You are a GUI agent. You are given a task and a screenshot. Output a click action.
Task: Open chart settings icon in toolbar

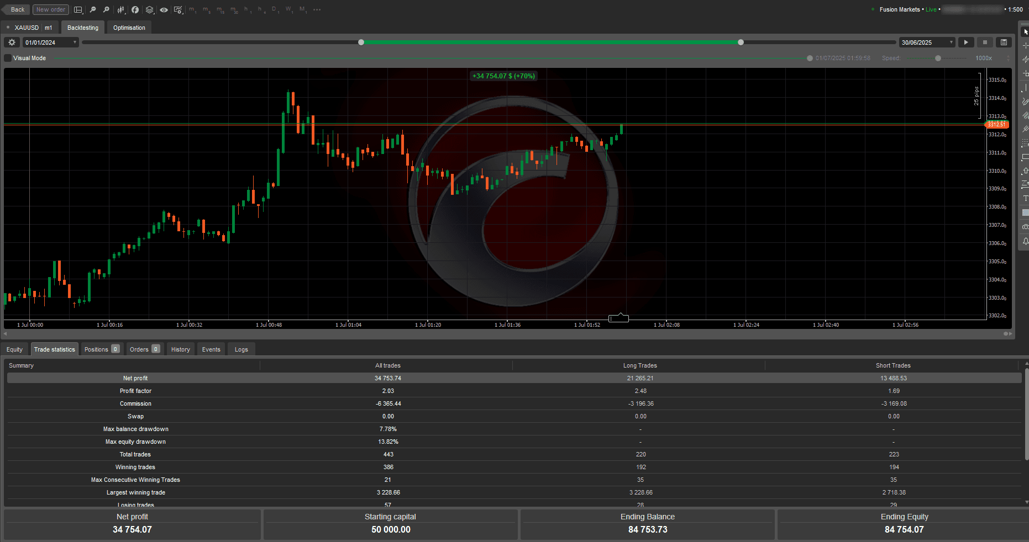click(178, 9)
